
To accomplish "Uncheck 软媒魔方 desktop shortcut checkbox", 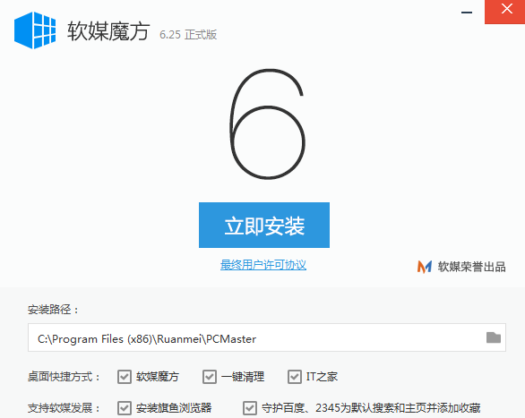I will [x=125, y=377].
